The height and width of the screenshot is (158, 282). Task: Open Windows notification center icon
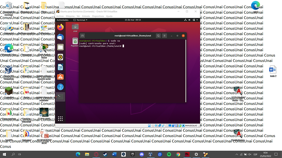point(276,154)
